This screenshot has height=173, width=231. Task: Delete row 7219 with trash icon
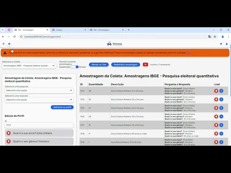pos(216,142)
